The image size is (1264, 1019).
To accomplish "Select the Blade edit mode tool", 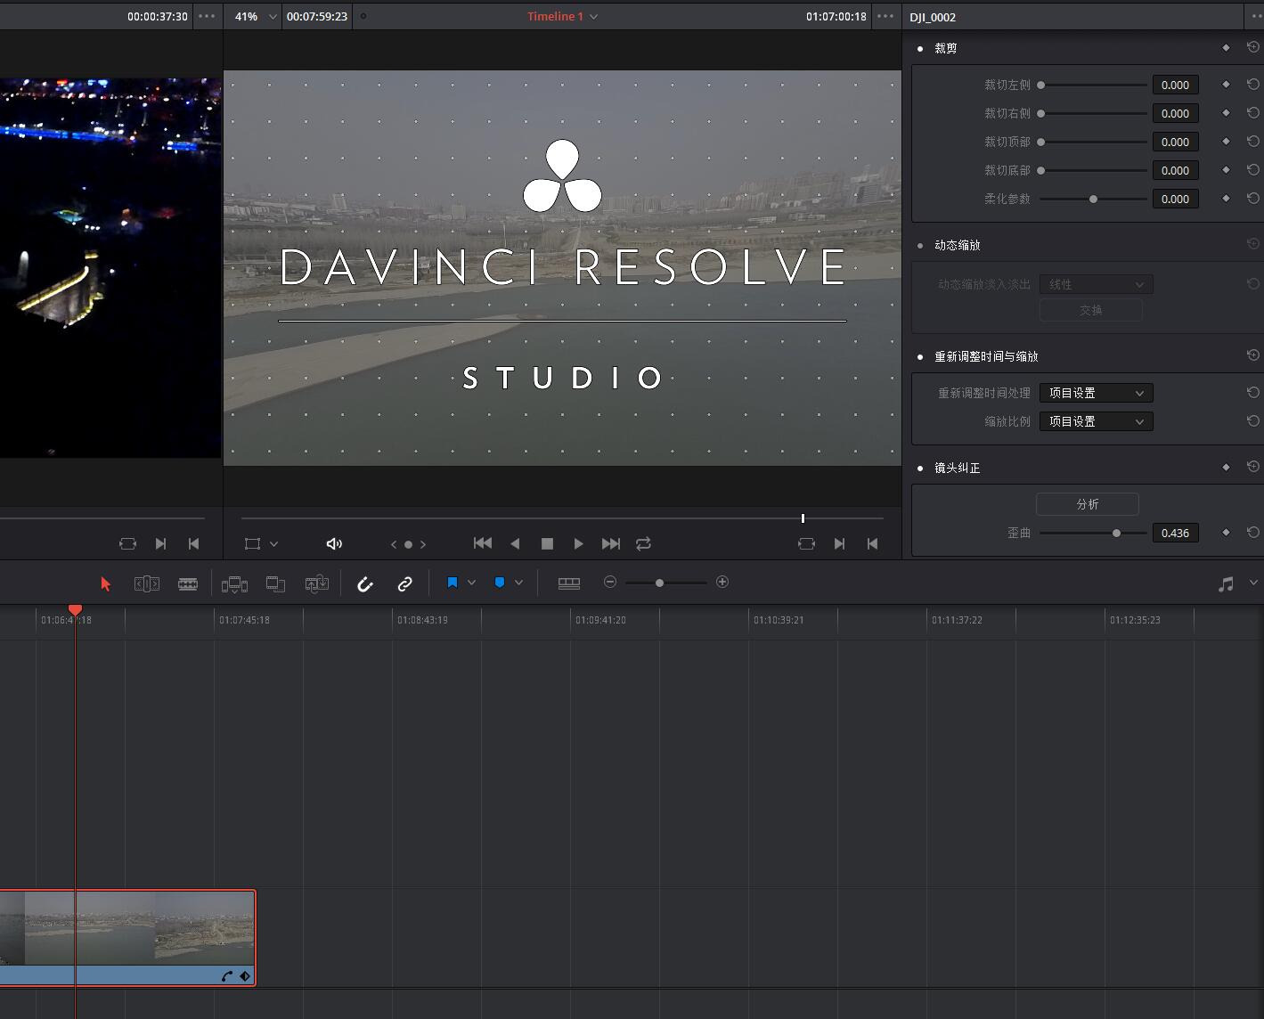I will [188, 583].
